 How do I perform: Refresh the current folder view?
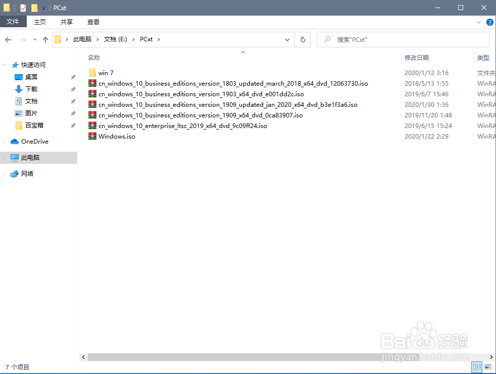(303, 40)
